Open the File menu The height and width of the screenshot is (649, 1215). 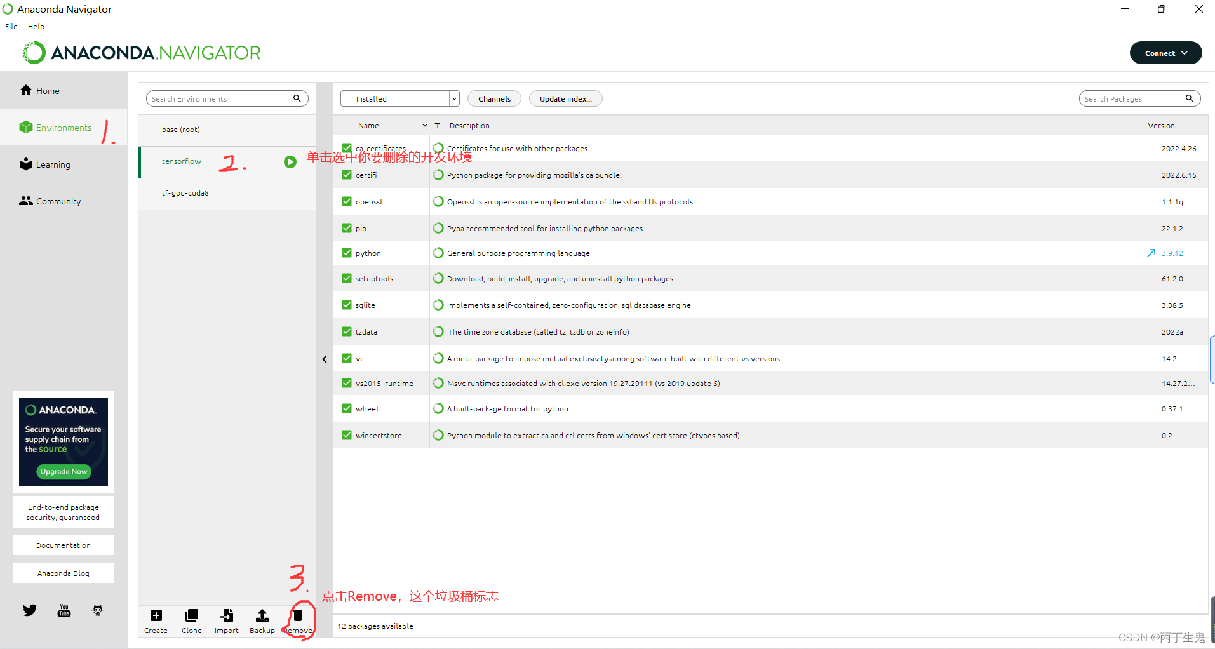click(x=11, y=27)
